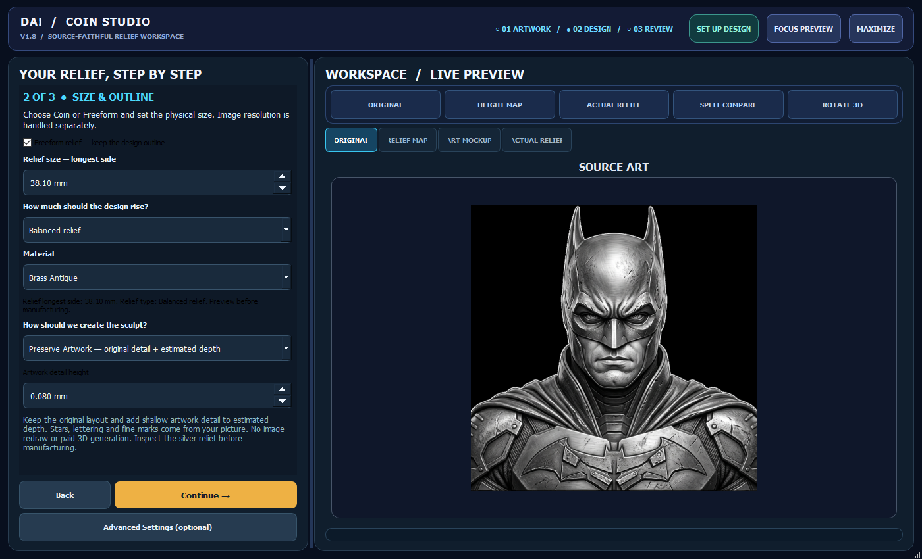Image resolution: width=922 pixels, height=559 pixels.
Task: Switch to the ART MOCKUP sub-tab
Action: point(469,140)
